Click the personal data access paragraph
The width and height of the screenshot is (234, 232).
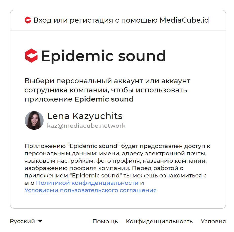click(118, 168)
